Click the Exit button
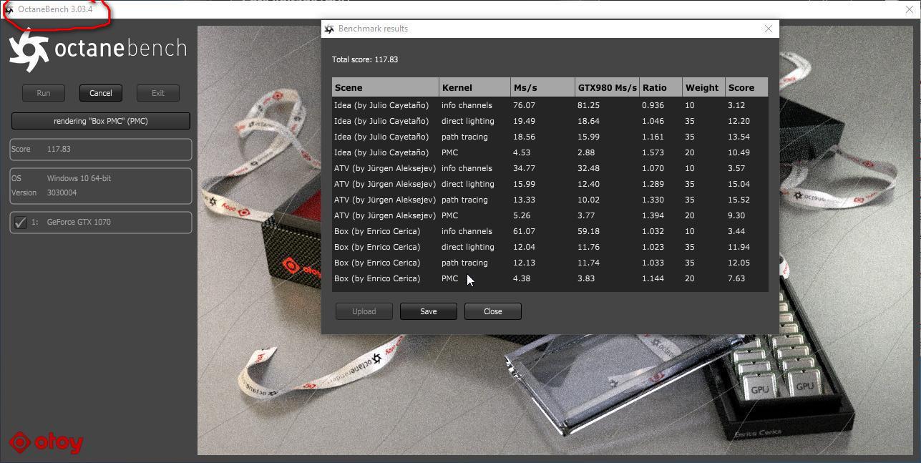 [x=158, y=93]
